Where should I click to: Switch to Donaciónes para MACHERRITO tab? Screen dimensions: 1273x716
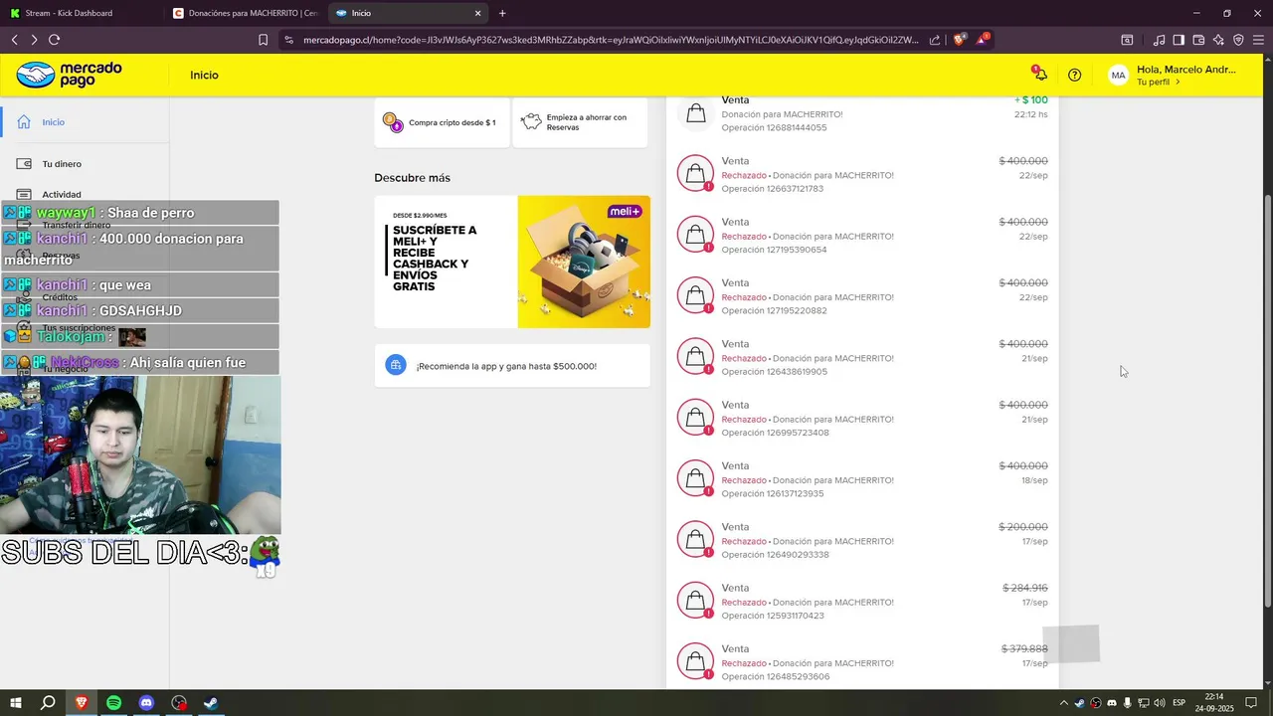pos(244,13)
